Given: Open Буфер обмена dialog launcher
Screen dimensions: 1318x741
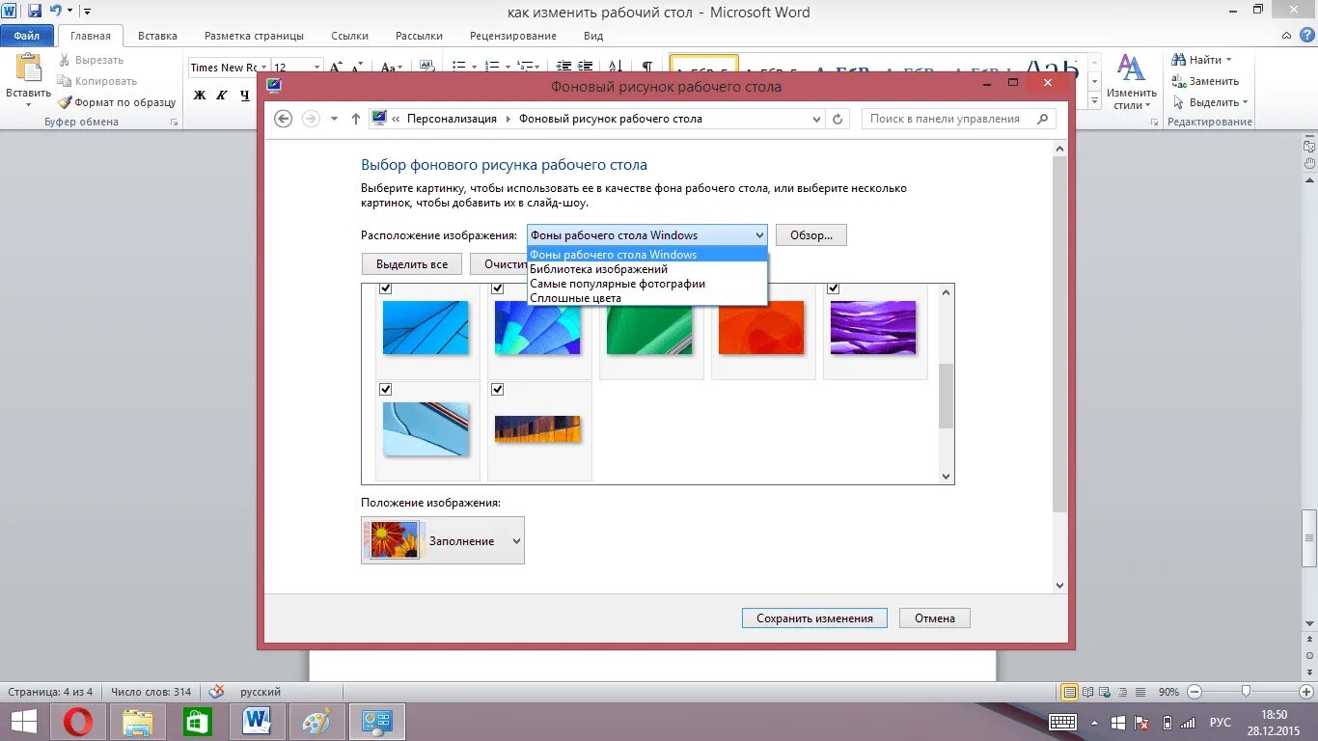Looking at the screenshot, I should [x=175, y=123].
